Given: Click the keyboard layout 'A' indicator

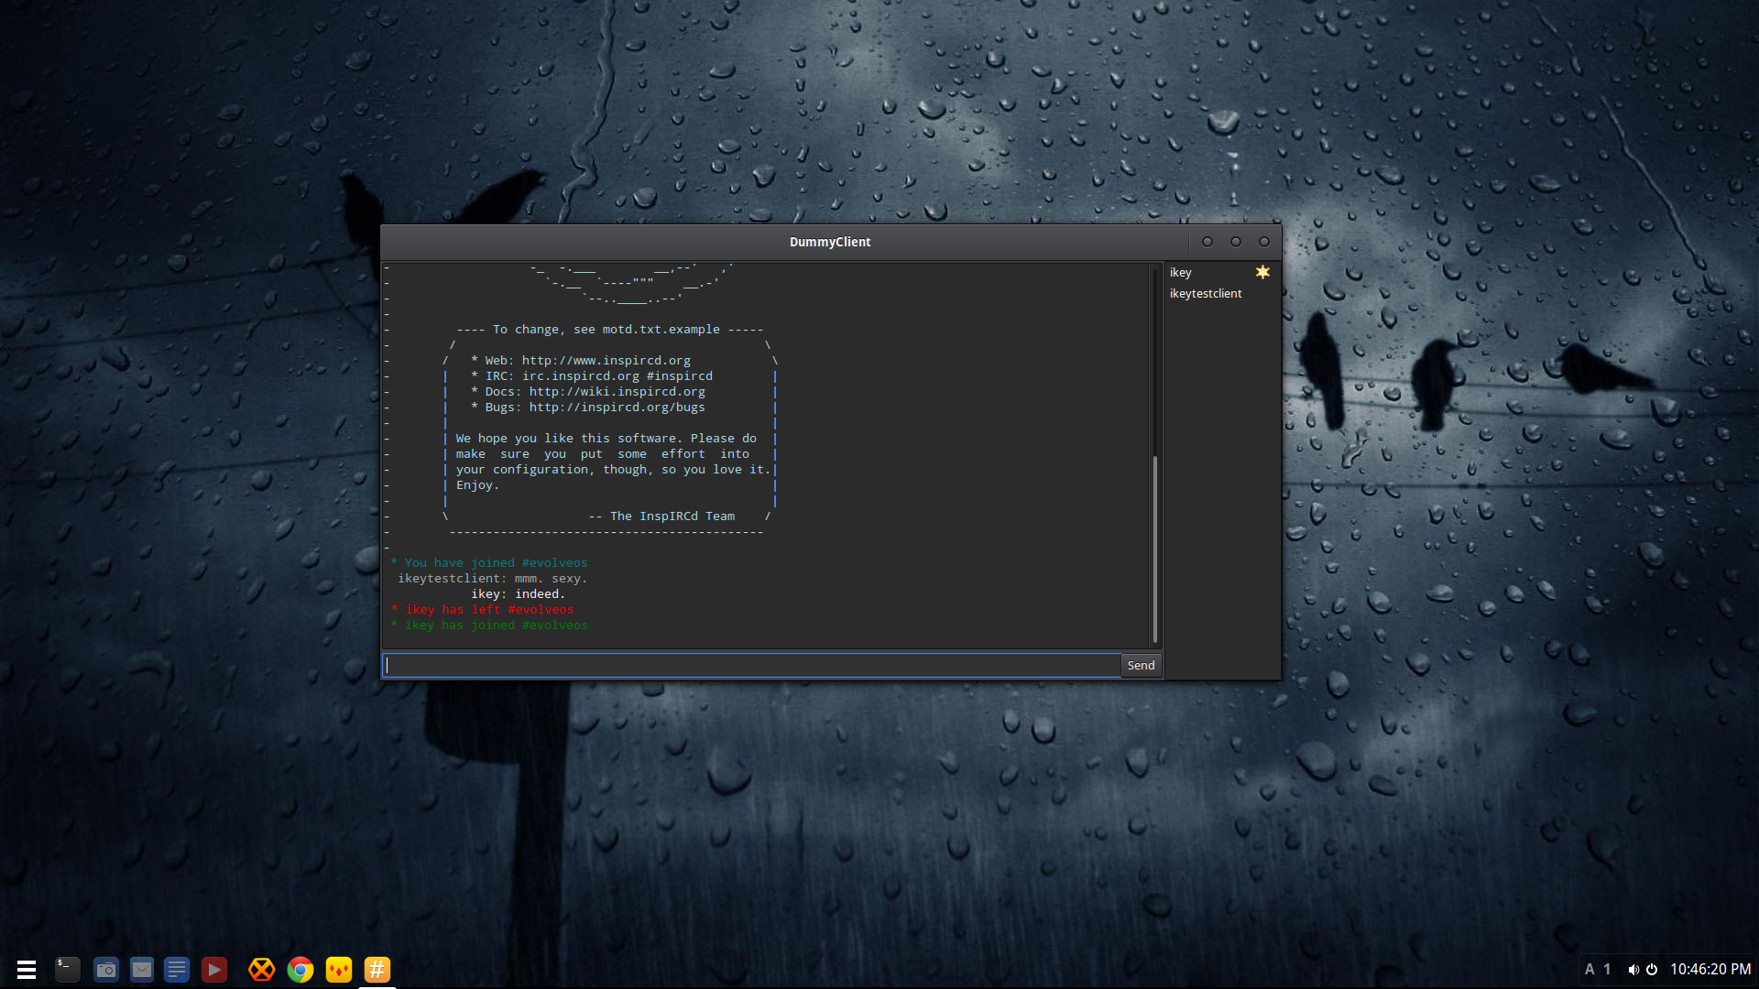Looking at the screenshot, I should [1590, 969].
